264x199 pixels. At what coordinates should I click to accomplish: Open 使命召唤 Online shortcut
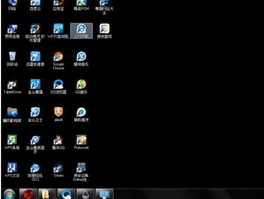pos(81,172)
